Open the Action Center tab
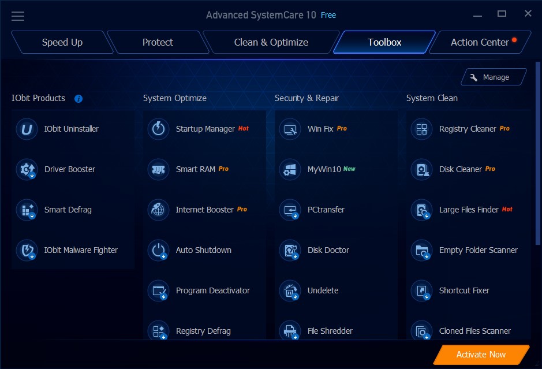542x369 pixels. pos(480,42)
